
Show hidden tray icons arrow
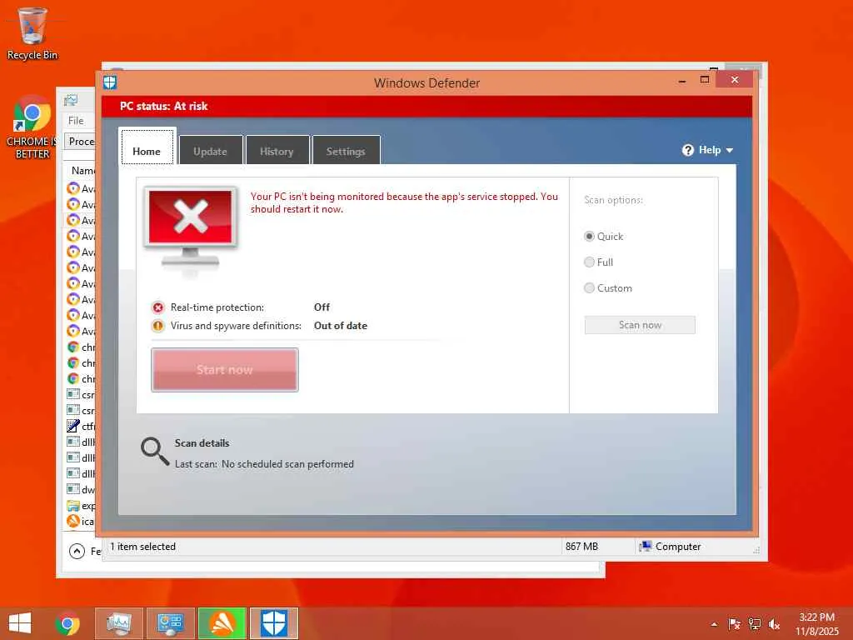714,624
